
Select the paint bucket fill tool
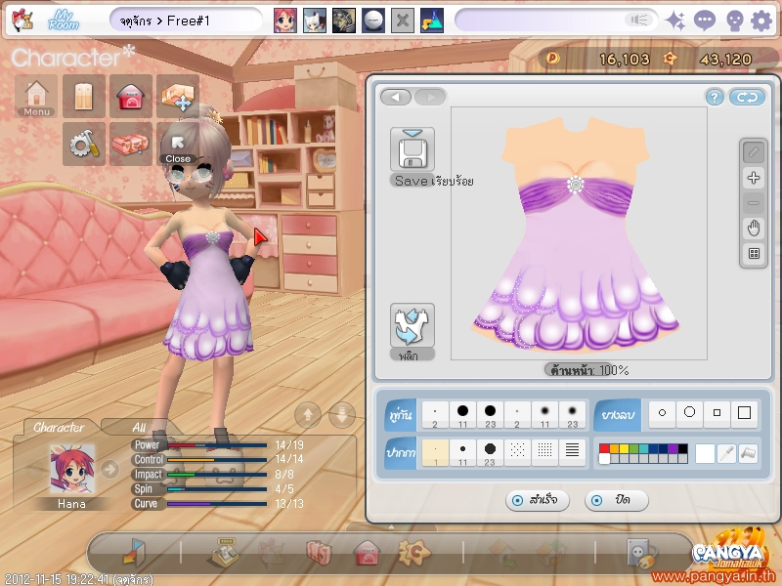[x=749, y=453]
